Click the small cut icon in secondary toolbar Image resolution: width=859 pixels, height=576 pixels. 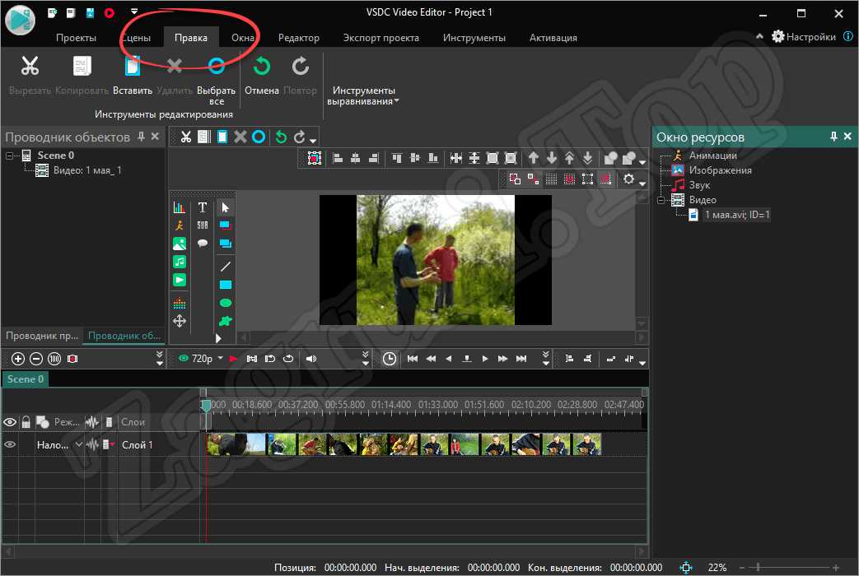[x=186, y=137]
